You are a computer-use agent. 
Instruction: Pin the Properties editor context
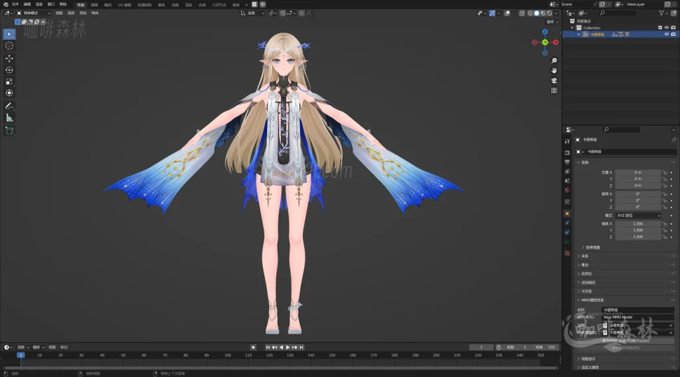coord(673,140)
